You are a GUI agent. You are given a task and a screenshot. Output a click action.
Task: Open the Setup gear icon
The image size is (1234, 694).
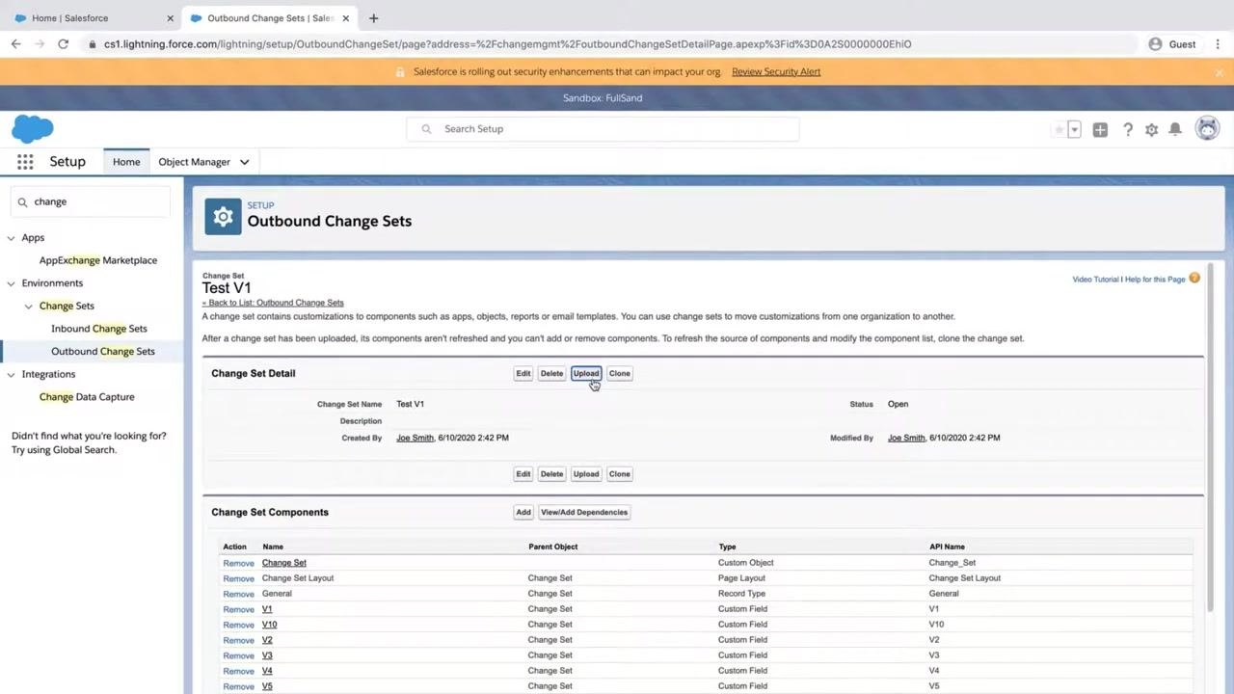tap(1151, 129)
